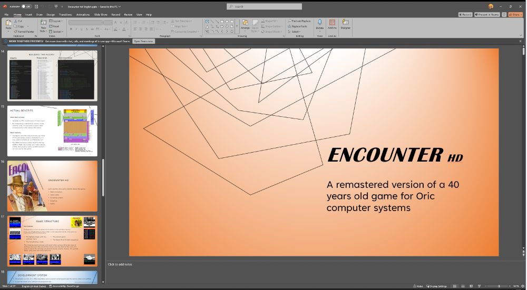Switch to the Design tab

[51, 15]
